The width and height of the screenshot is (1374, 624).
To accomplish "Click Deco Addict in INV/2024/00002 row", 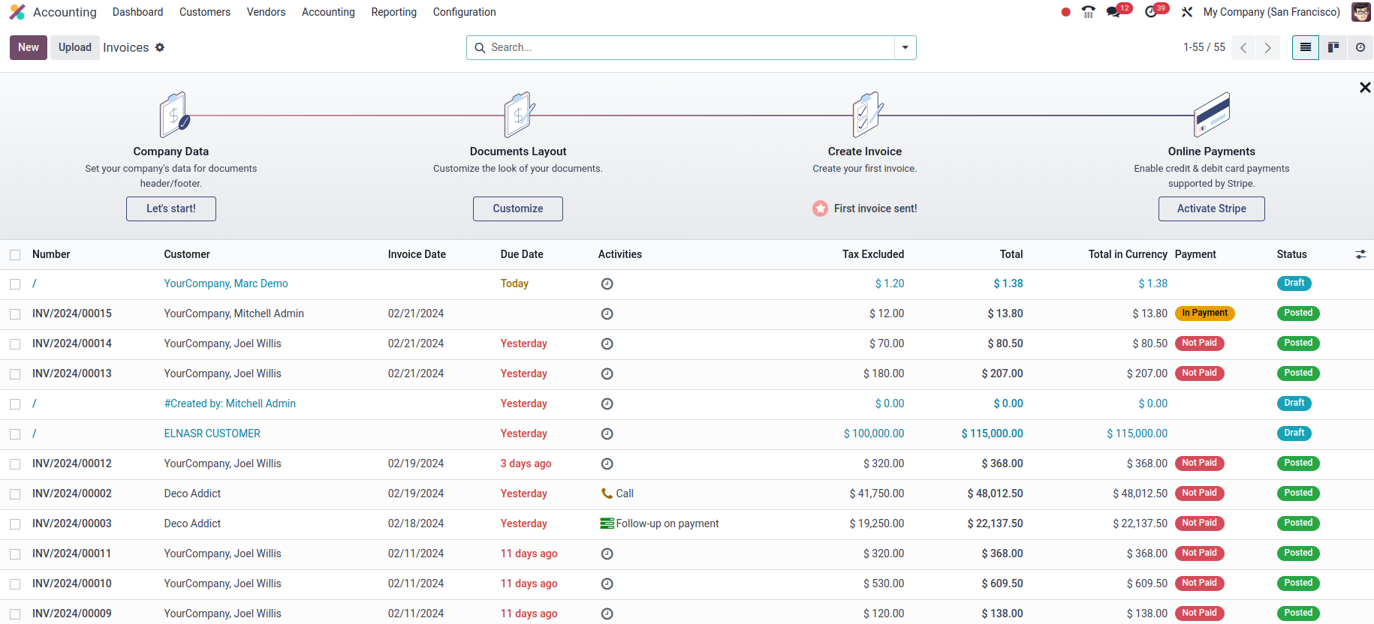I will click(x=192, y=493).
